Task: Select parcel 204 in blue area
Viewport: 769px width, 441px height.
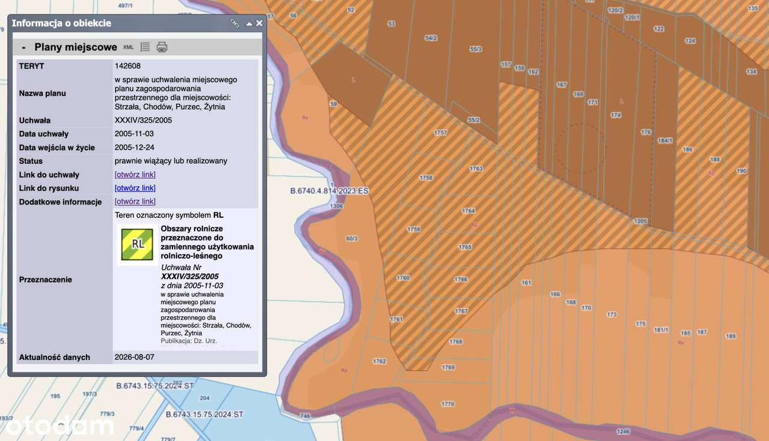Action: 204,398
